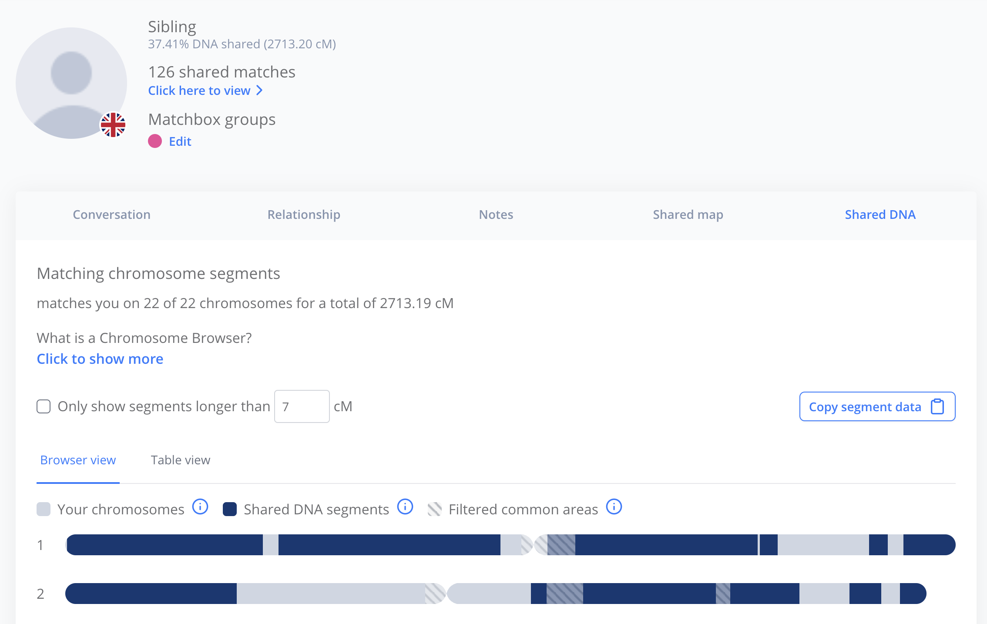Click chevron arrow beside Click here to view
Image resolution: width=987 pixels, height=624 pixels.
[x=259, y=91]
